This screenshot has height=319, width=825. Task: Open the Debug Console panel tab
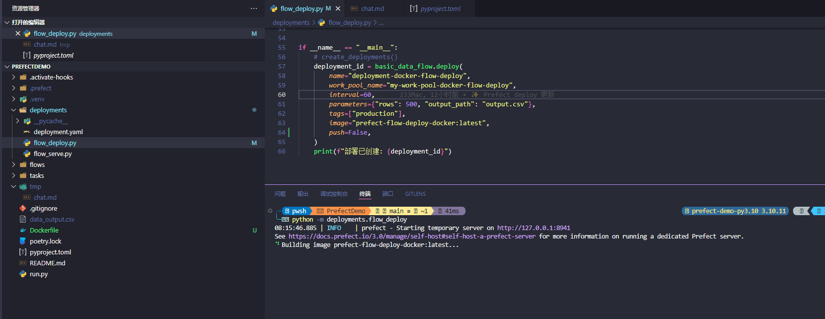tap(334, 194)
